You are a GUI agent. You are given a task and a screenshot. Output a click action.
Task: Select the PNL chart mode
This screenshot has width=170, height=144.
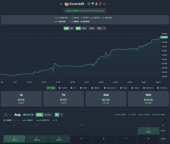(x=66, y=28)
